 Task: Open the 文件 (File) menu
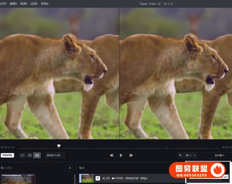(3, 3)
